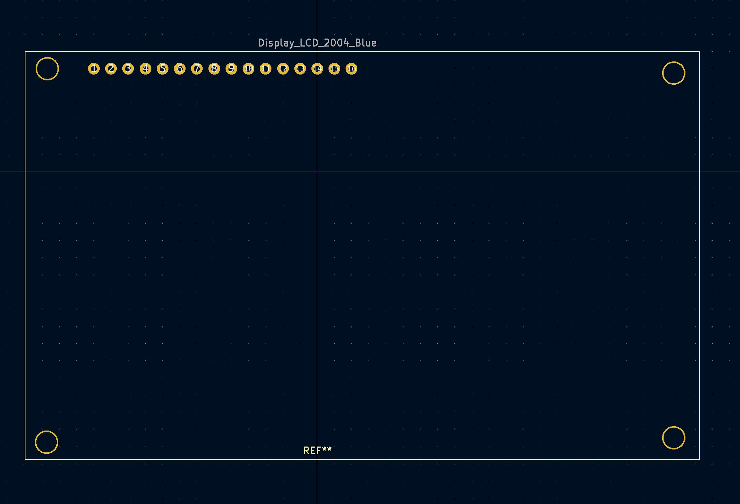This screenshot has height=504, width=740.
Task: Select the Display_LCD_2004_Blue value text
Action: (x=317, y=43)
